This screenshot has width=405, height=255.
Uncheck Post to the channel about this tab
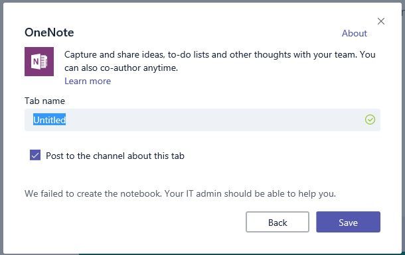click(x=35, y=155)
